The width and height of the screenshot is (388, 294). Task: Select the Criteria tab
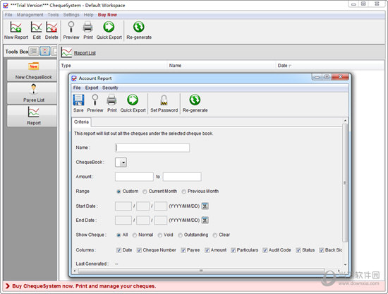pos(81,122)
